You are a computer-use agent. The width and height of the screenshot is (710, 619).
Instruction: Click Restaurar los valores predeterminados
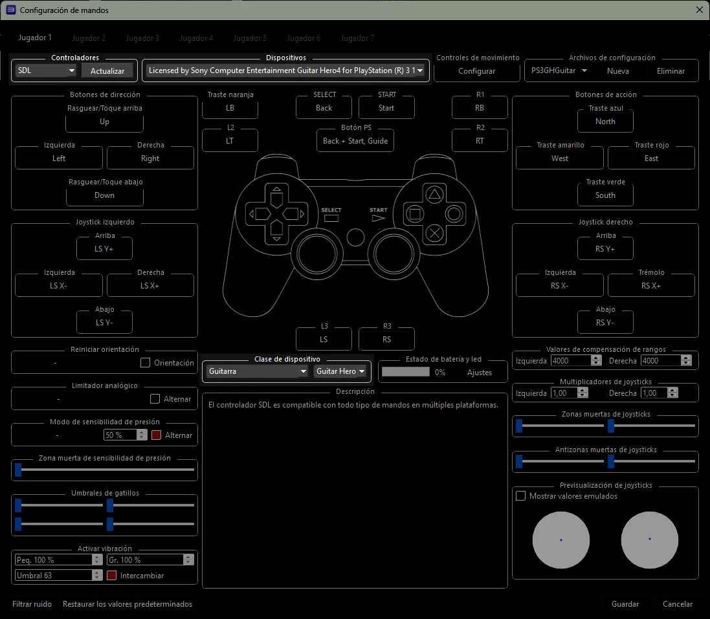point(128,604)
